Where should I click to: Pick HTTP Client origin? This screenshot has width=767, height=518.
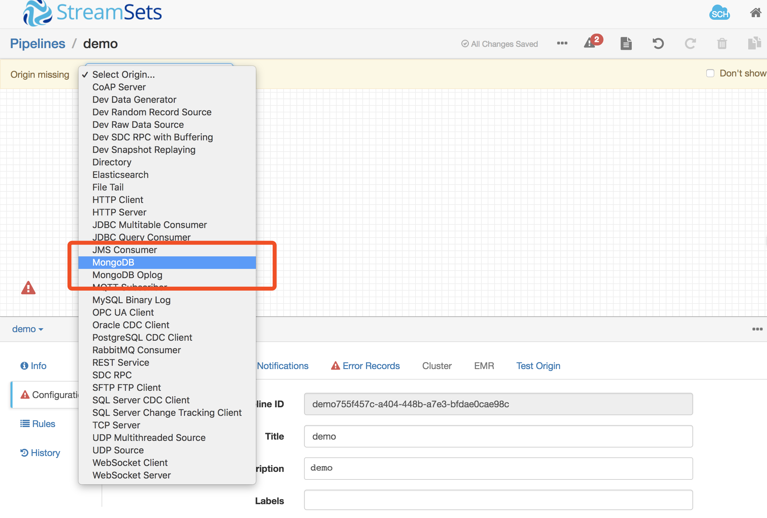167,200
